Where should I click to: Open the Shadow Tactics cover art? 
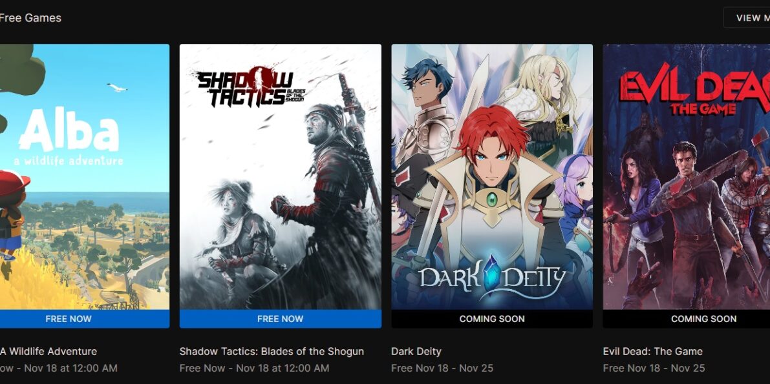281,177
